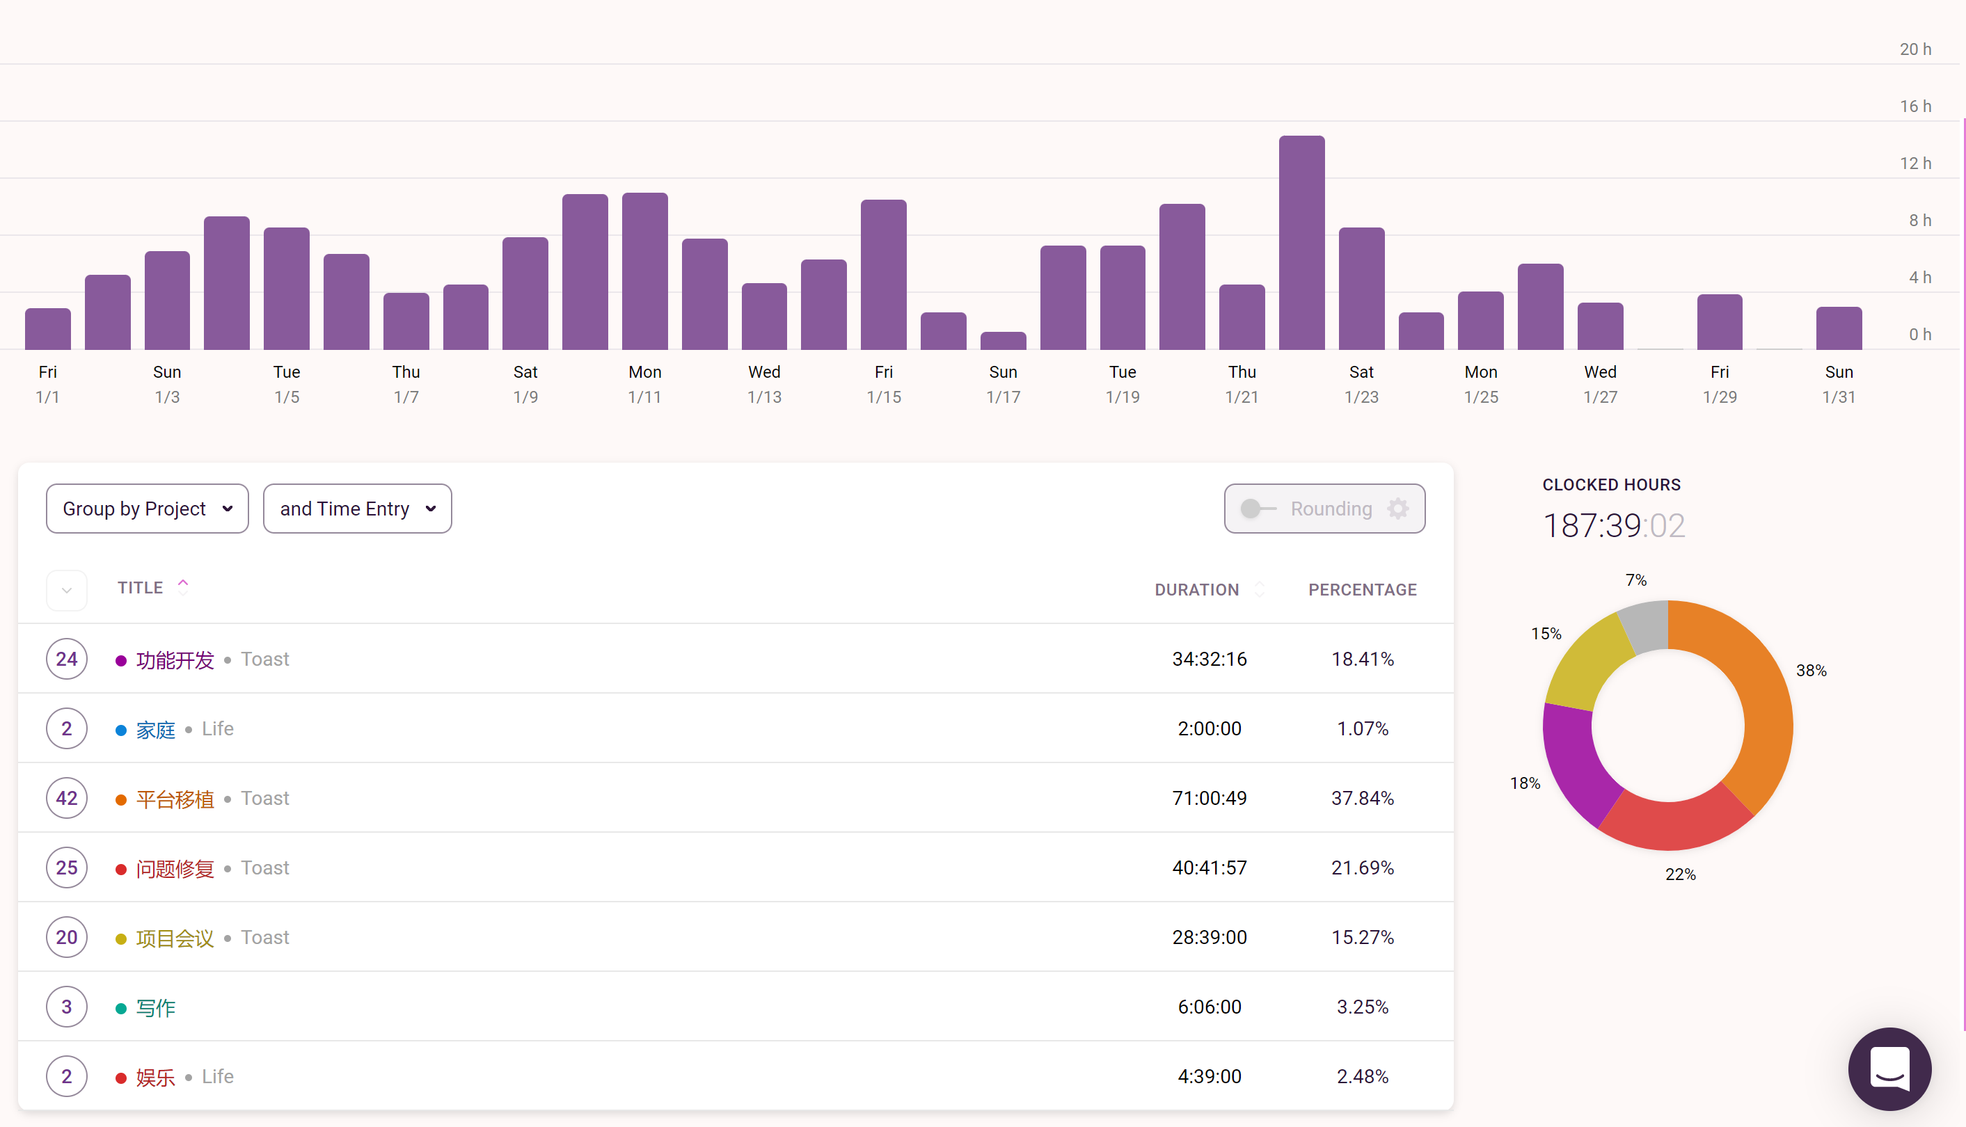Click the 187:39:02 clocked hours total
This screenshot has width=1966, height=1127.
pyautogui.click(x=1613, y=525)
